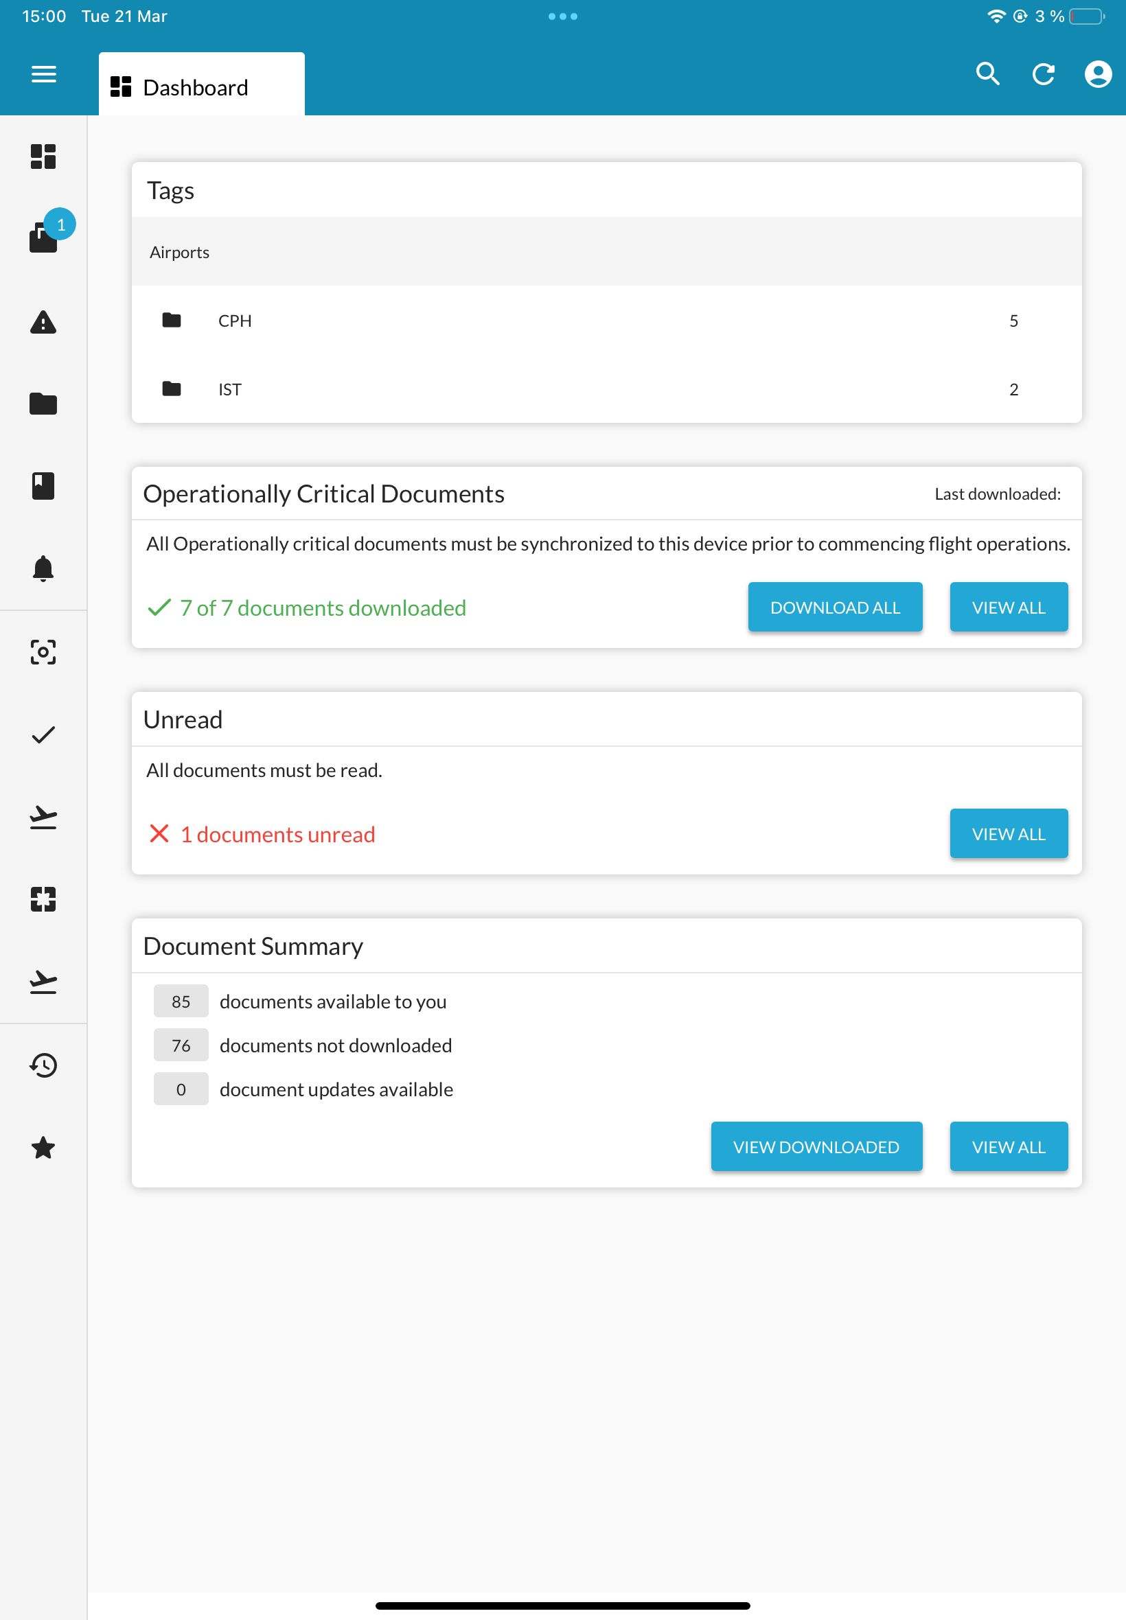Viewport: 1126px width, 1620px height.
Task: Click the Download All button
Action: (836, 607)
